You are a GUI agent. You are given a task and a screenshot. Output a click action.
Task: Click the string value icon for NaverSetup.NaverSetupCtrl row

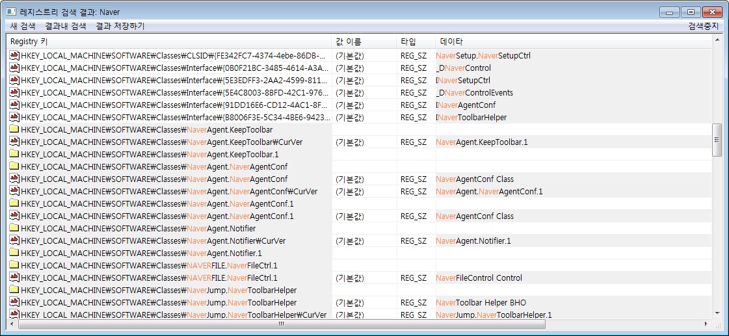(x=14, y=56)
